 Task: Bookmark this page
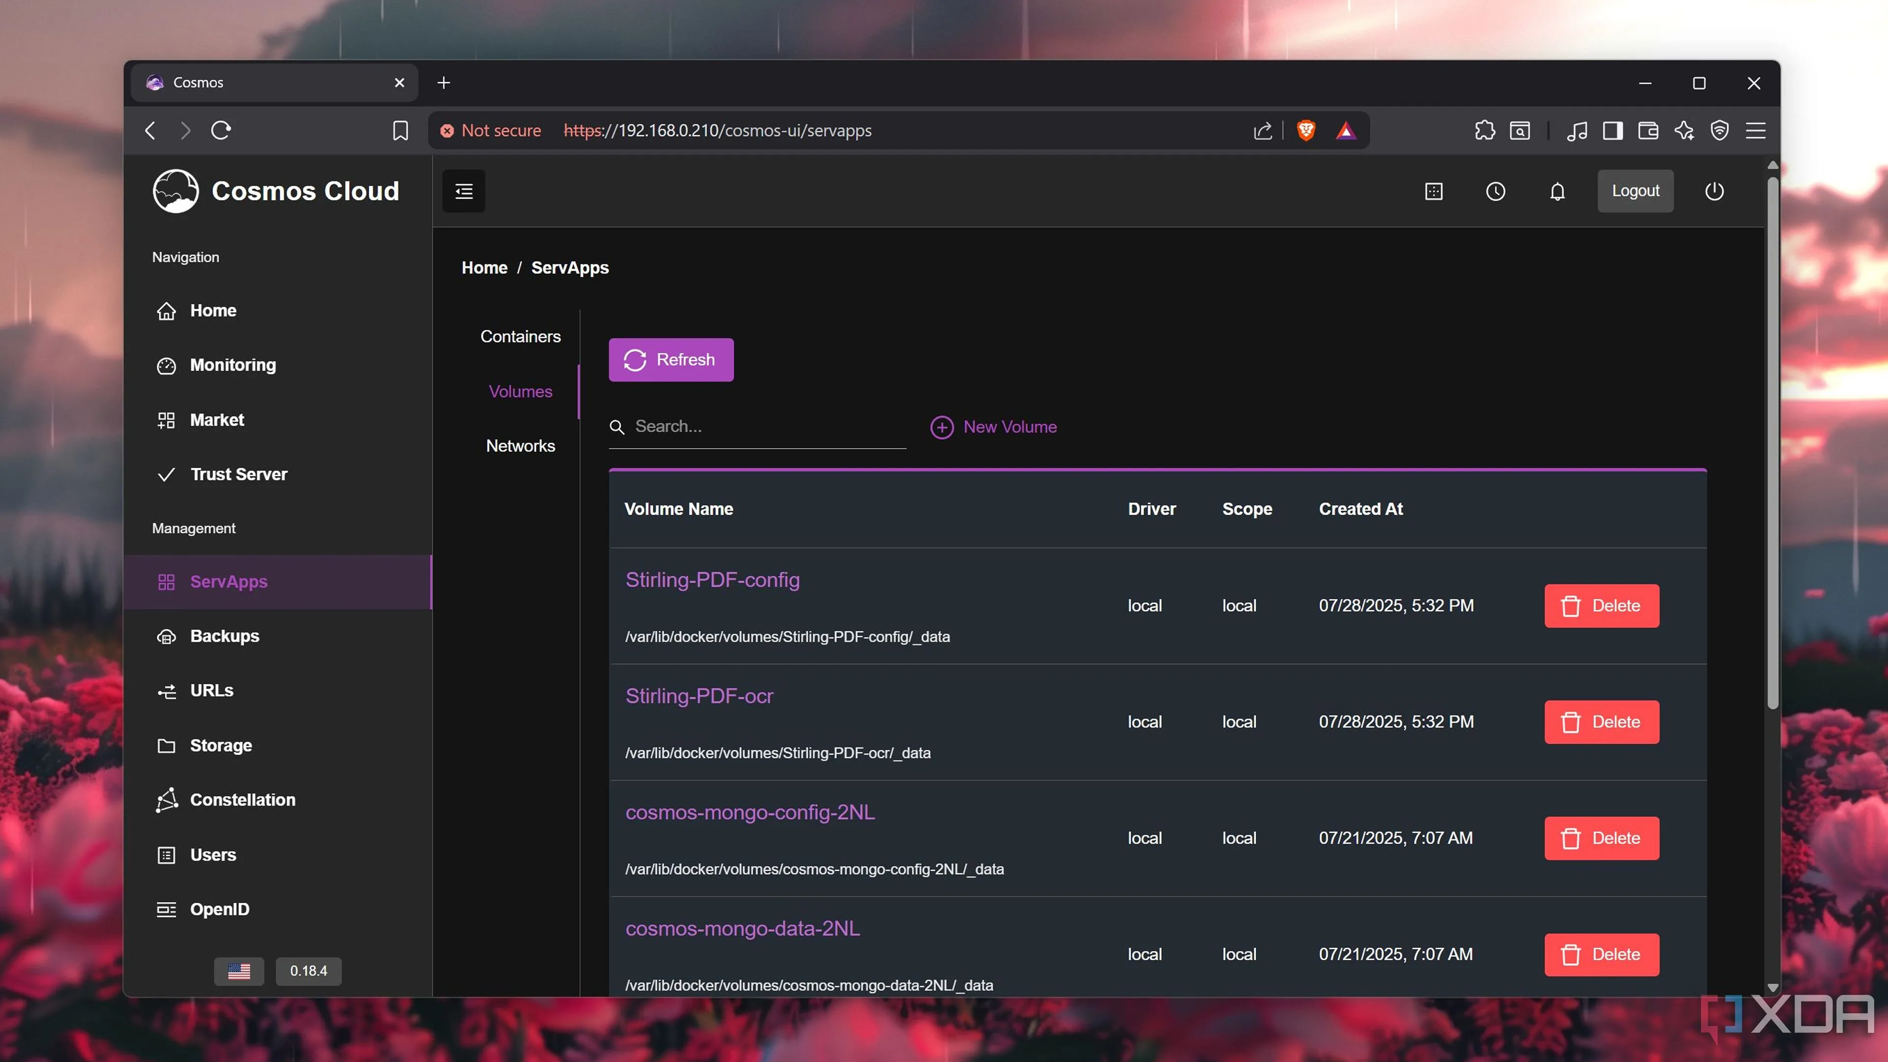click(400, 130)
